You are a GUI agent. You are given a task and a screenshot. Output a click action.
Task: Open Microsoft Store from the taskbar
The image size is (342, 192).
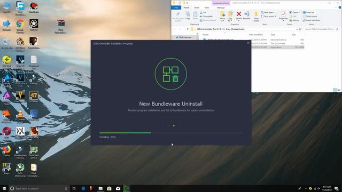click(x=109, y=188)
